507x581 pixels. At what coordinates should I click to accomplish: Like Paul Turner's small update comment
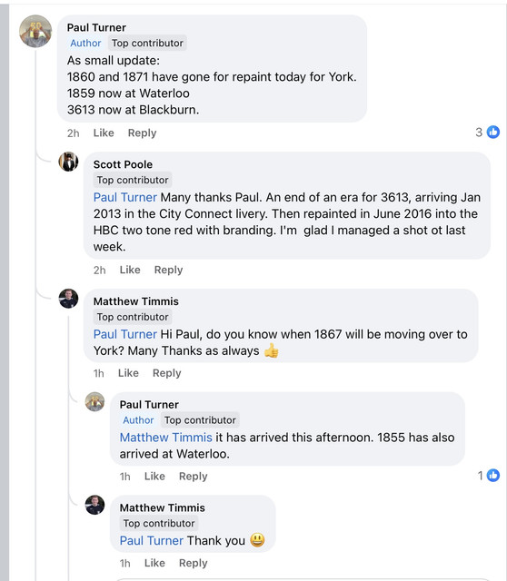point(104,133)
